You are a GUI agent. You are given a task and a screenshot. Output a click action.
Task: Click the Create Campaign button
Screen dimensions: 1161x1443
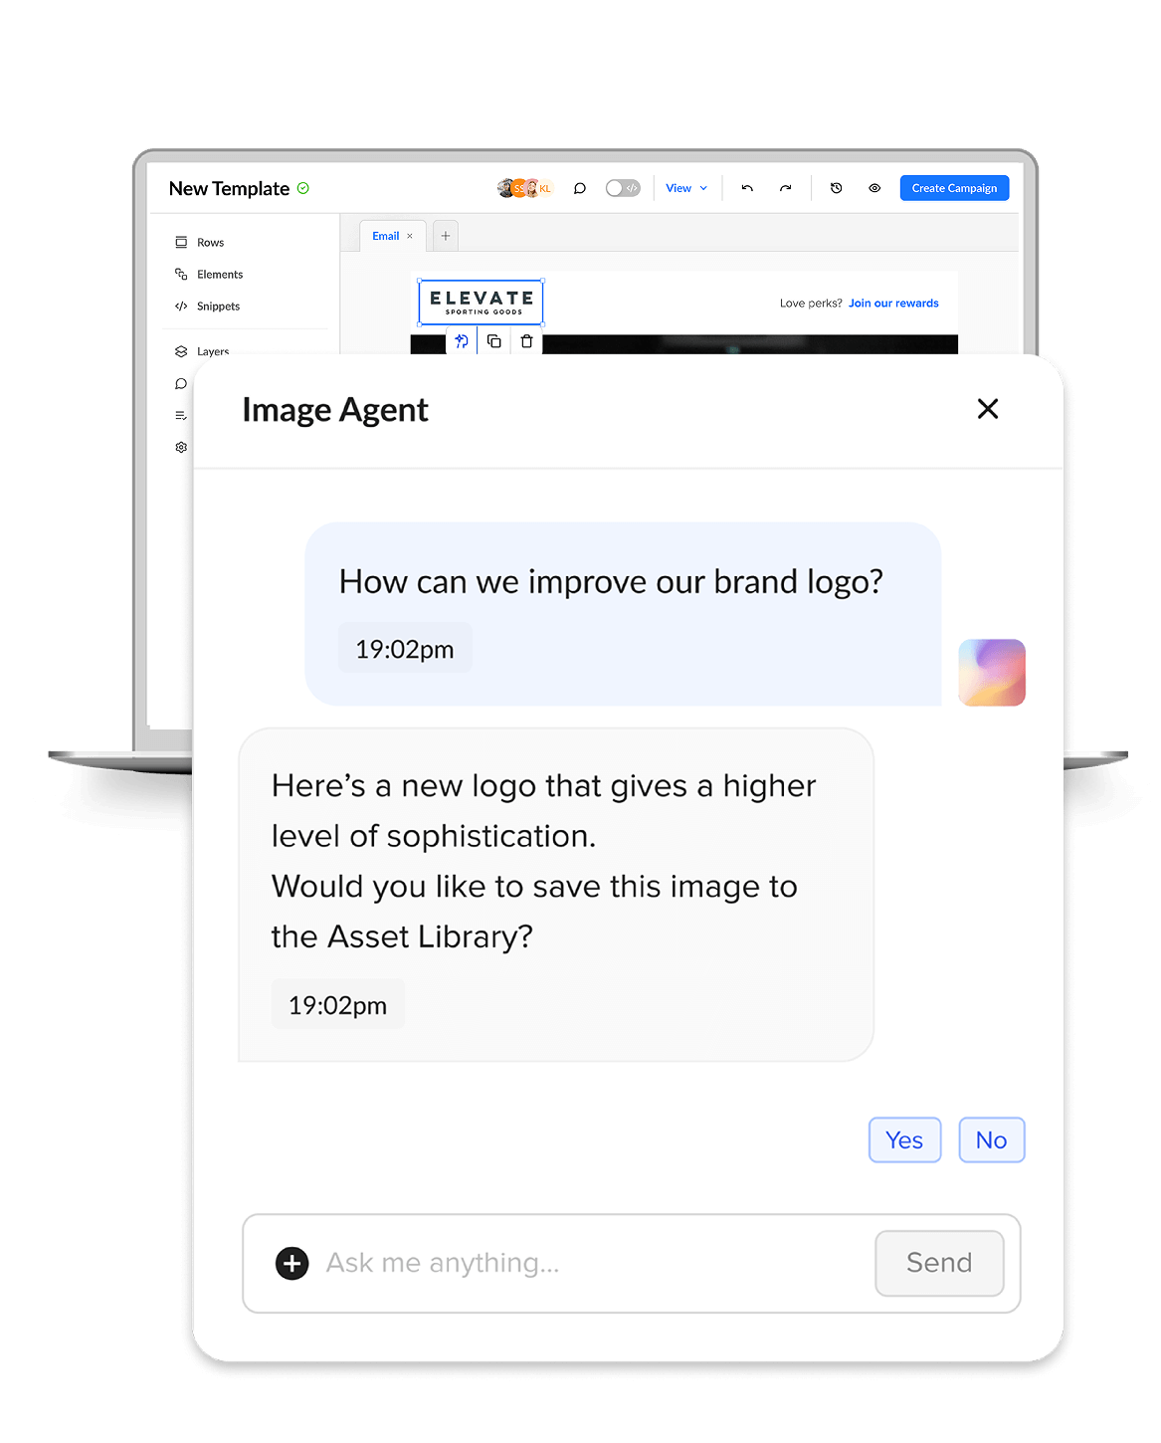click(954, 187)
